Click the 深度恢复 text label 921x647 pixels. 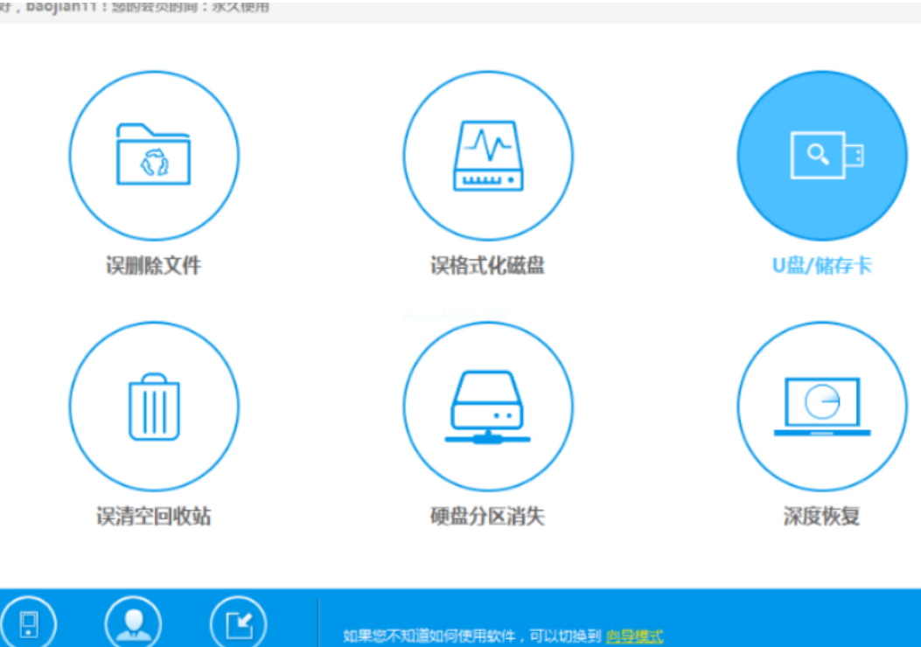(x=821, y=516)
